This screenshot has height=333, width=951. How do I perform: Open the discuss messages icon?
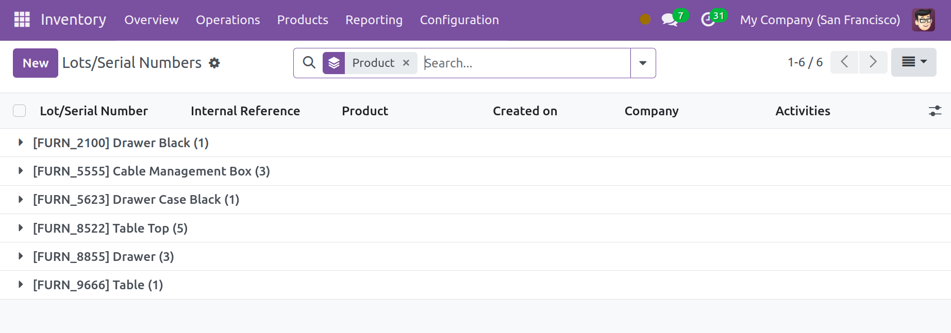(x=669, y=20)
